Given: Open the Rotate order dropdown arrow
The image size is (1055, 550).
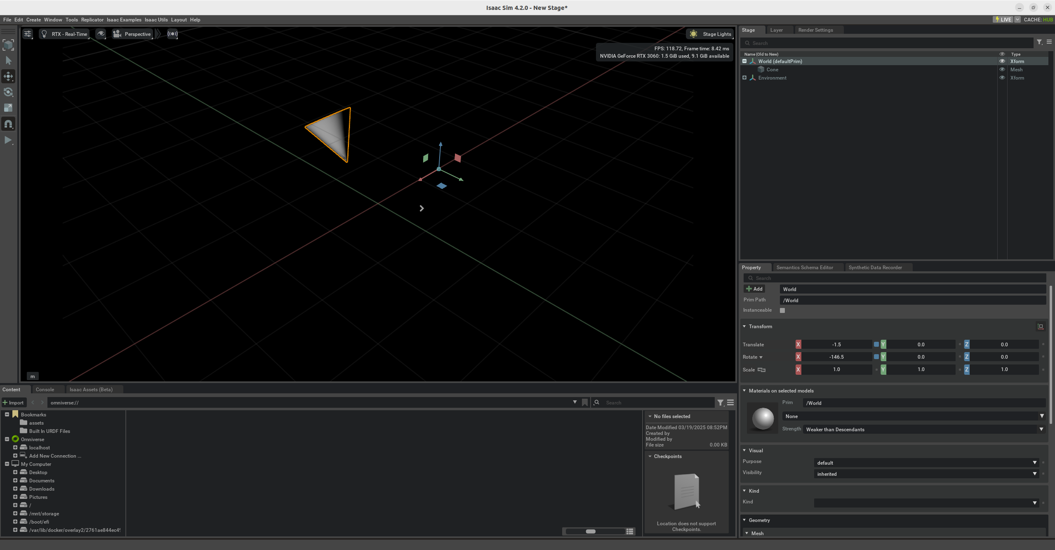Looking at the screenshot, I should click(761, 357).
